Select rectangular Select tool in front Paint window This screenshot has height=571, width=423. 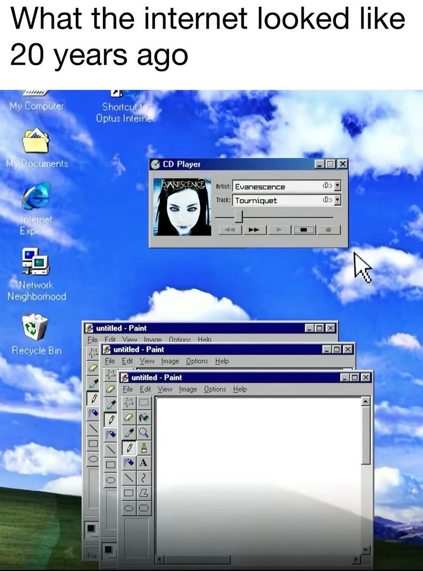coord(144,402)
